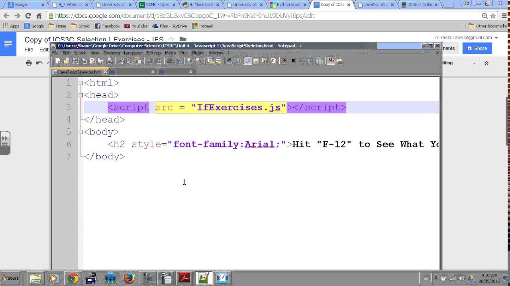This screenshot has height=286, width=510.
Task: Click the Replace icon in Notepad++ toolbar
Action: pos(178,61)
